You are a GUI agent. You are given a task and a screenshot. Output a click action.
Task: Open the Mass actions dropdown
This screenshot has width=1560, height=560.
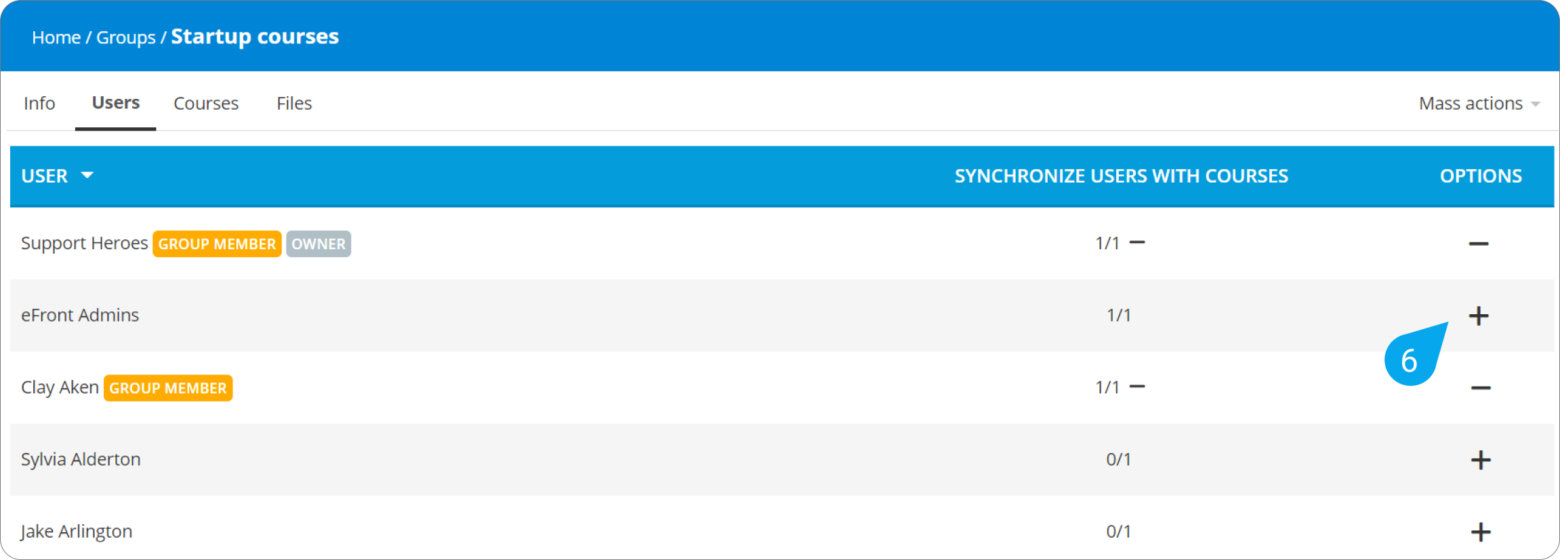(1479, 104)
